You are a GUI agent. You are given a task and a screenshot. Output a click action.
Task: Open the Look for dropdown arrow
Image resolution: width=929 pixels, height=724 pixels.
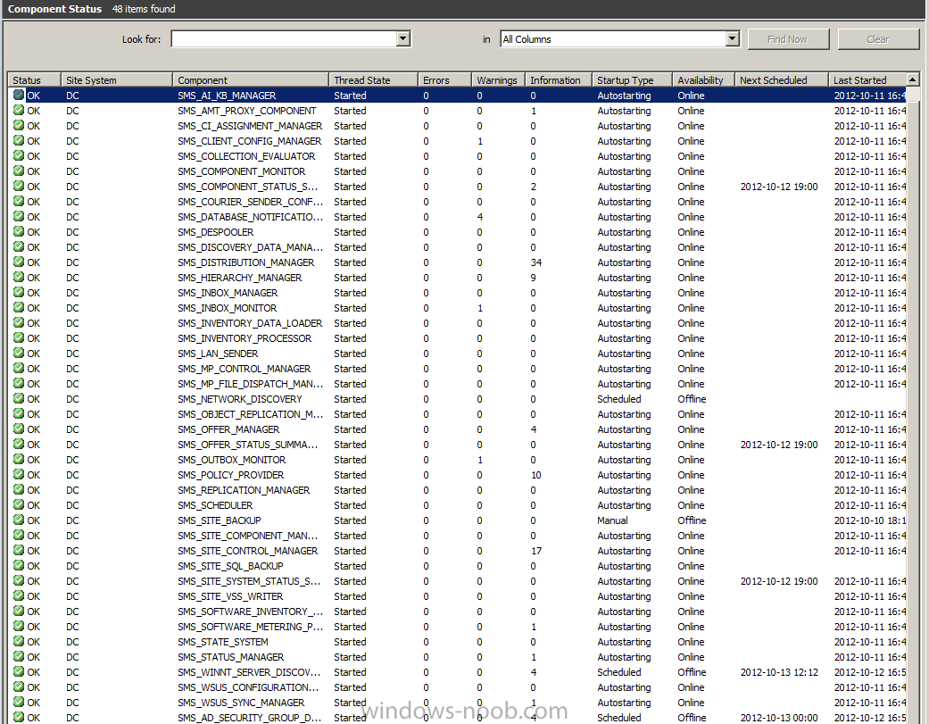(402, 39)
